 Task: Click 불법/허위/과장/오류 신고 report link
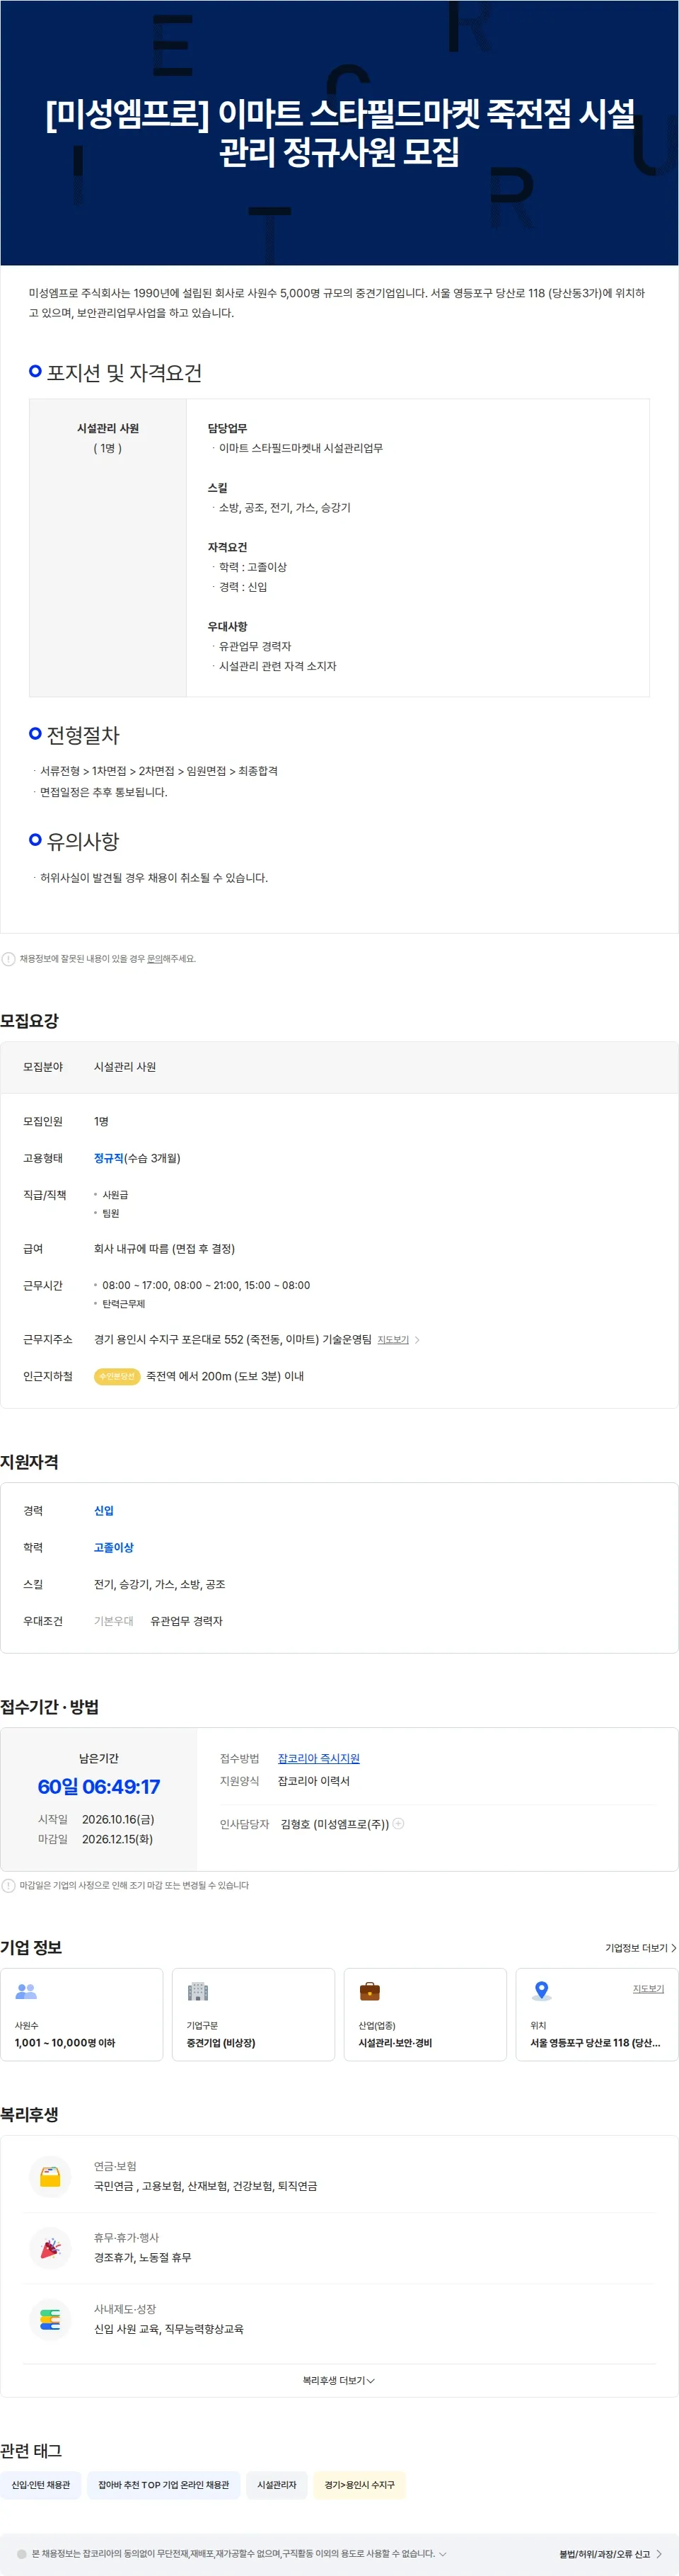pyautogui.click(x=610, y=2554)
